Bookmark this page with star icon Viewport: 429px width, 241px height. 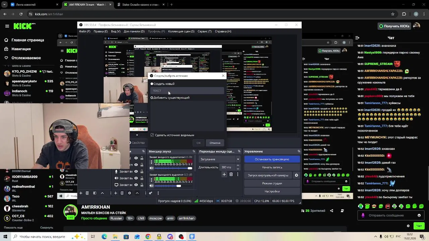pyautogui.click(x=393, y=14)
